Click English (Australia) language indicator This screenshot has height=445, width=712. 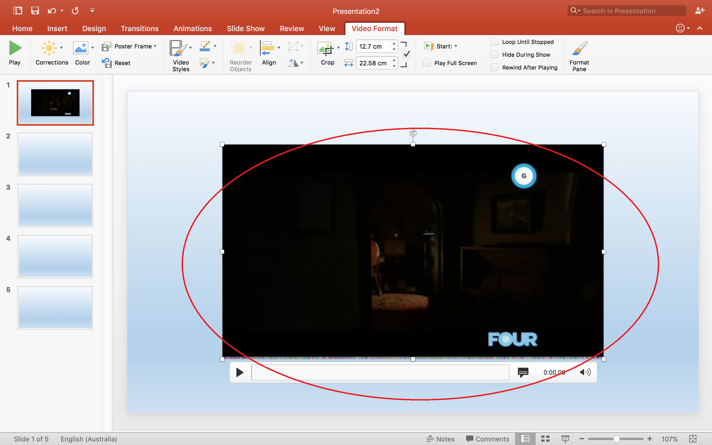(x=89, y=439)
